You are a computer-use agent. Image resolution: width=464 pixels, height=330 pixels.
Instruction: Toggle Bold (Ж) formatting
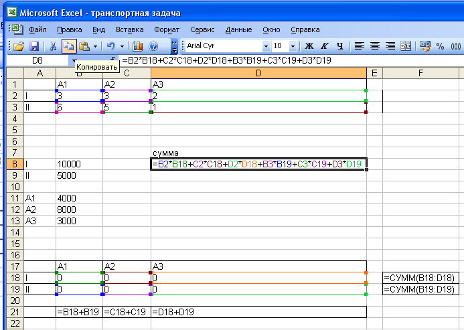pyautogui.click(x=309, y=46)
